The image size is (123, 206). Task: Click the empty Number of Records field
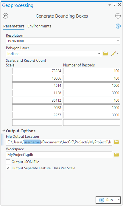(92, 122)
